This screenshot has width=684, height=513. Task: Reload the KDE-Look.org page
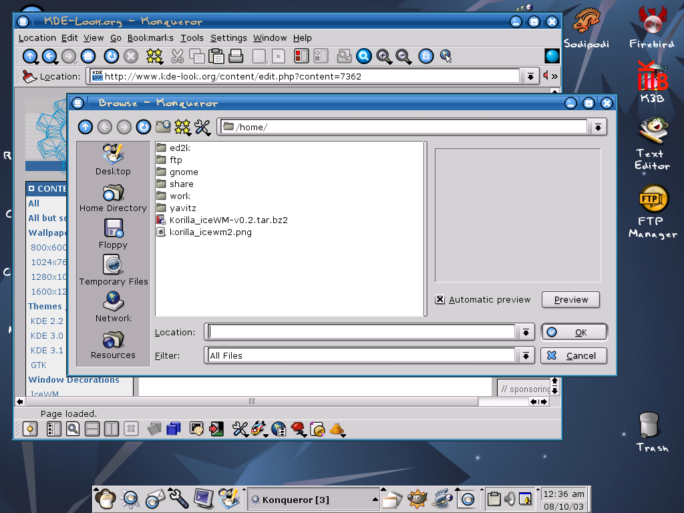[x=112, y=56]
